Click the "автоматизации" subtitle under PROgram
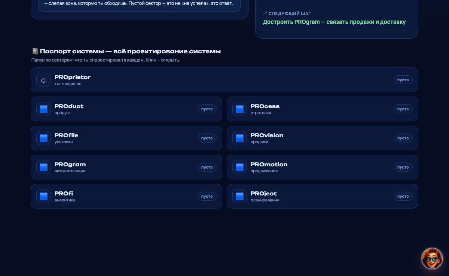This screenshot has height=276, width=449. [70, 171]
